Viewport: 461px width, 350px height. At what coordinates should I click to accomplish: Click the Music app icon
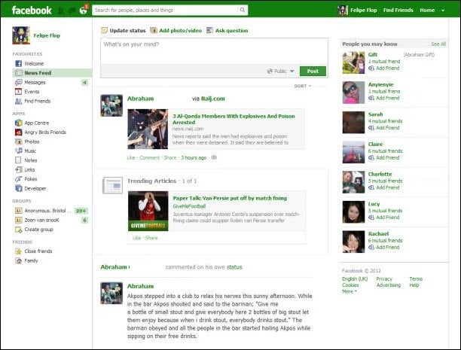tap(19, 151)
